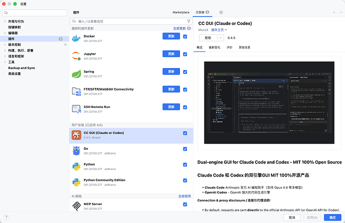Expand the 工具 settings section
This screenshot has height=223, width=345.
(x=5, y=62)
